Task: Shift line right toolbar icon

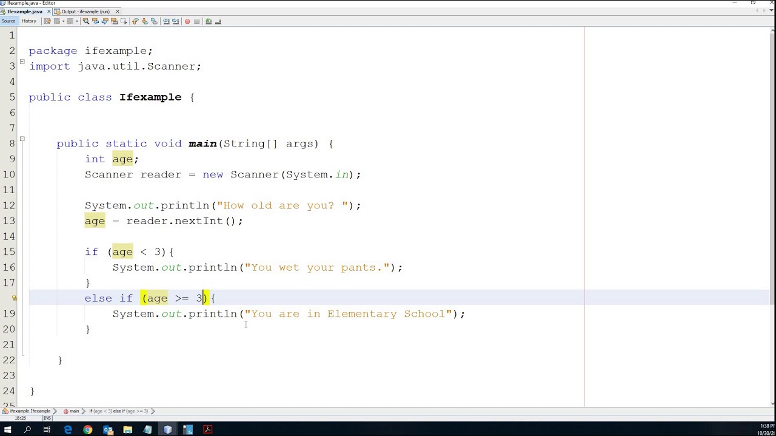Action: [175, 21]
